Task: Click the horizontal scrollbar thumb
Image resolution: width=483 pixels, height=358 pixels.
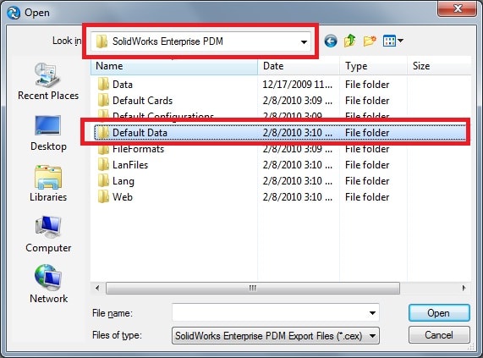Action: coord(253,289)
